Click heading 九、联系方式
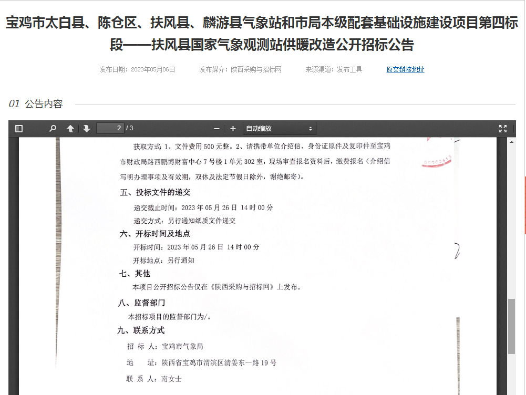526x395 pixels. click(141, 330)
